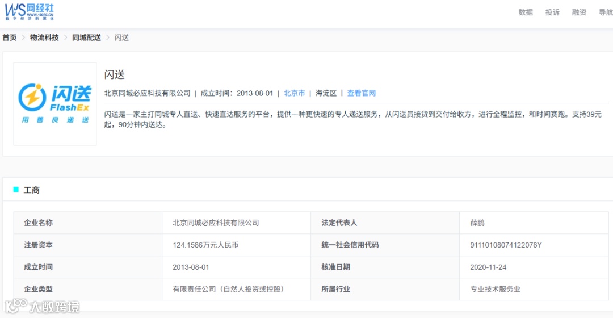Select the 2020-11-24 approval date value
Viewport: 613px width, 318px height.
click(x=488, y=267)
